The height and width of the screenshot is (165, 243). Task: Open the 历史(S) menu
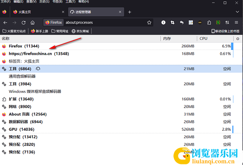(x=44, y=1)
